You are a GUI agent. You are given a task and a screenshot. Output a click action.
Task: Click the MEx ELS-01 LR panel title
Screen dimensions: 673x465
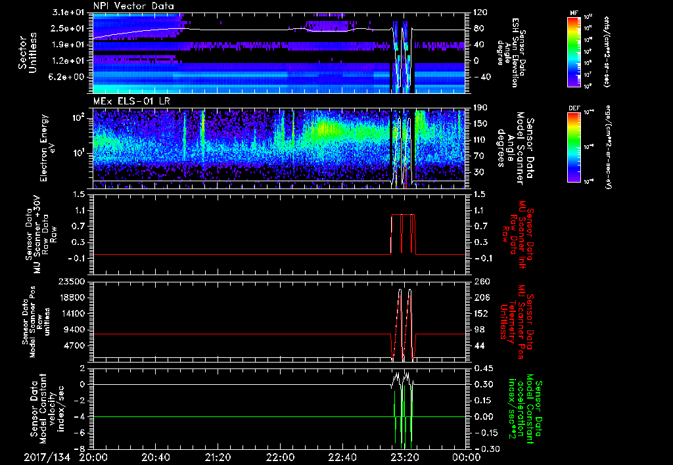click(131, 102)
